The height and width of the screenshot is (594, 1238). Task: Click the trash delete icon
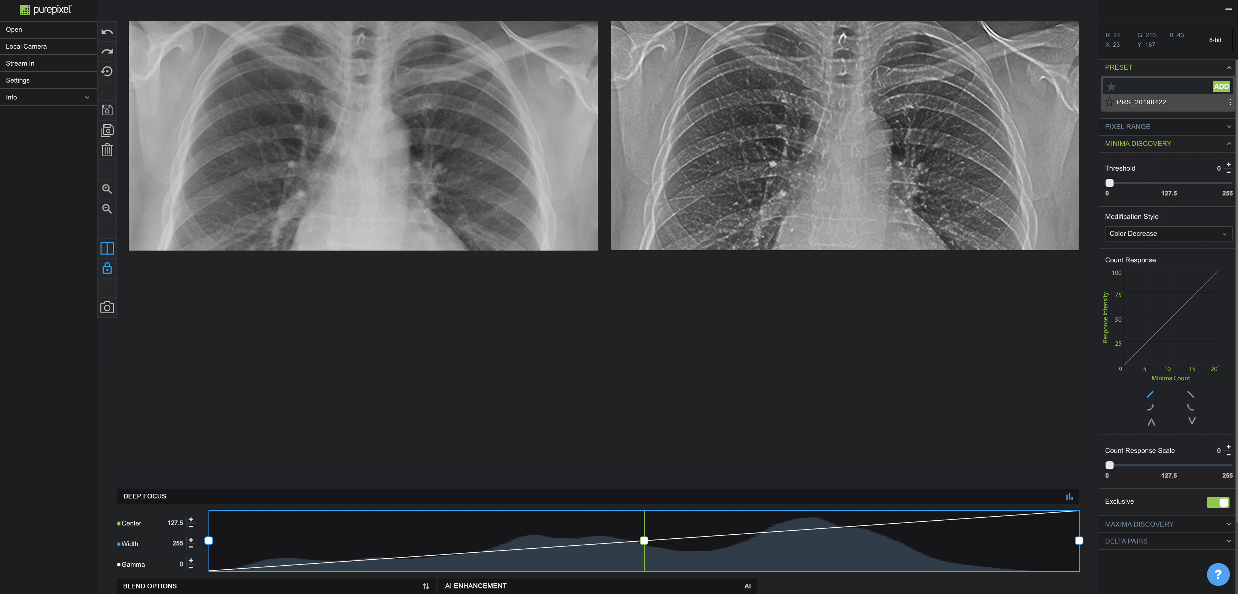tap(107, 150)
